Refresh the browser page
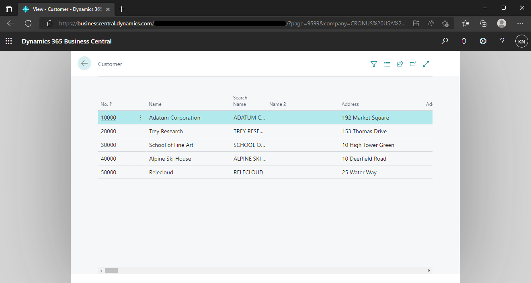Image resolution: width=531 pixels, height=283 pixels. (x=28, y=23)
